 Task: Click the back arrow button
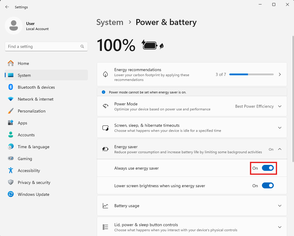(x=7, y=7)
